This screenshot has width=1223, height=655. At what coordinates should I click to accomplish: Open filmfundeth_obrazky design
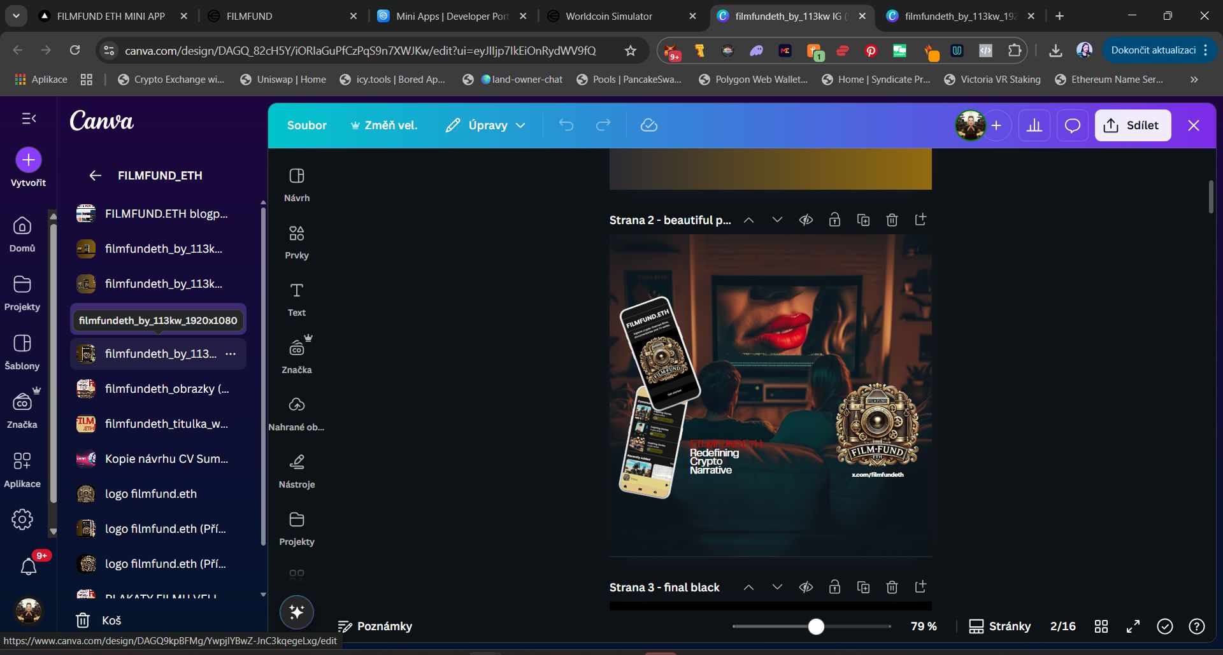[x=158, y=389]
